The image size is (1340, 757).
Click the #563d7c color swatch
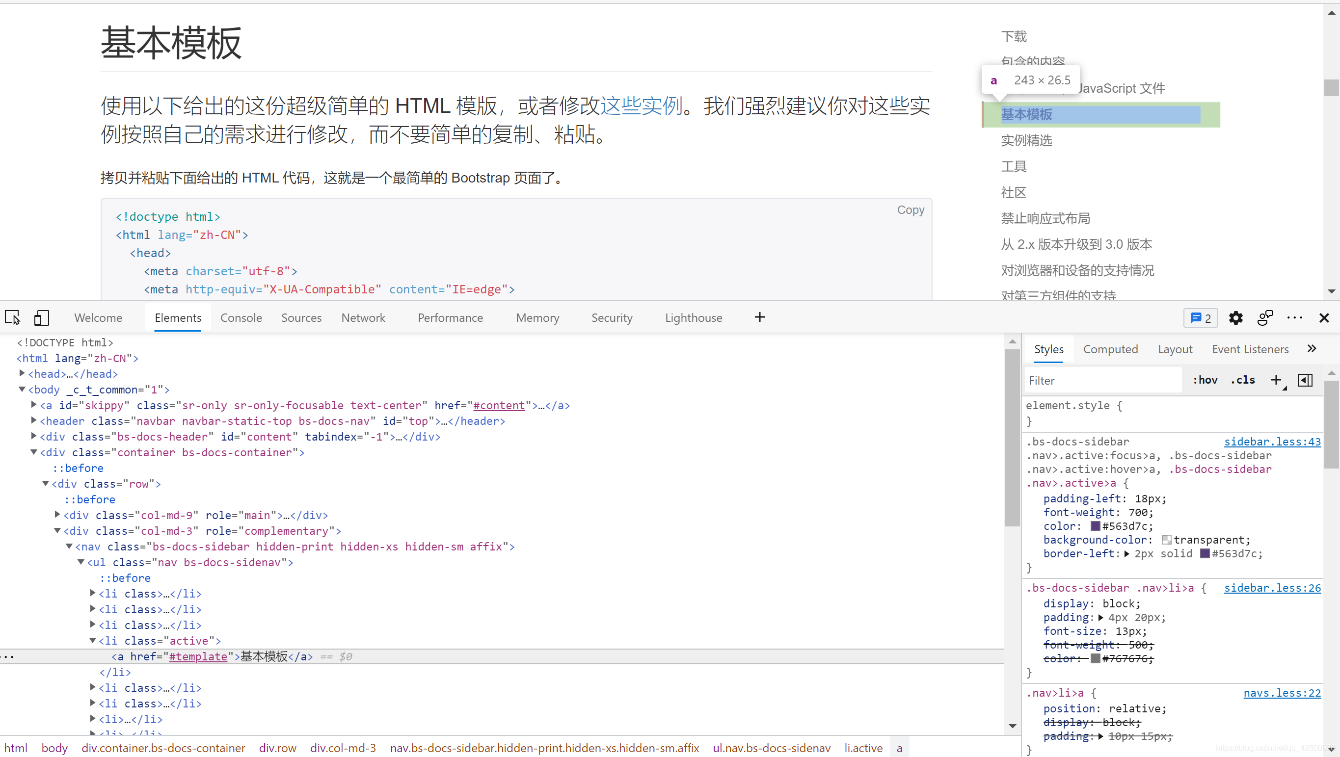[1096, 526]
